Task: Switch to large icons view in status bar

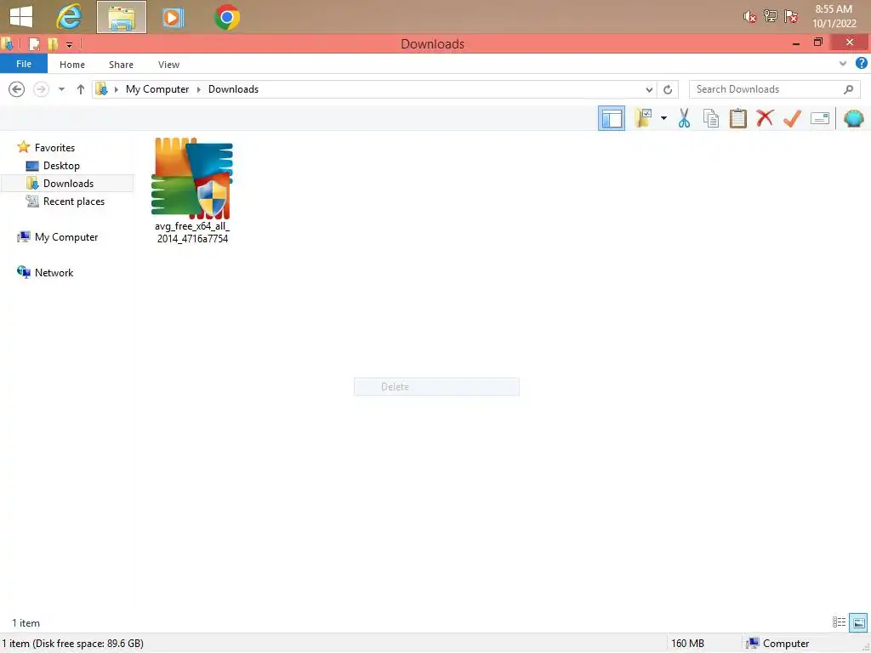Action: (x=858, y=622)
